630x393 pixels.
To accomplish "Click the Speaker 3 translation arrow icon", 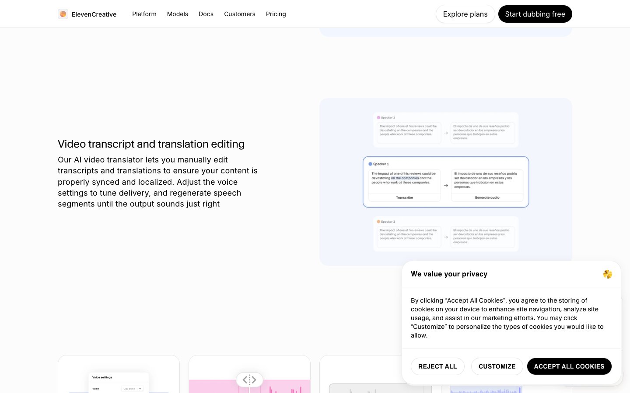I will [446, 237].
